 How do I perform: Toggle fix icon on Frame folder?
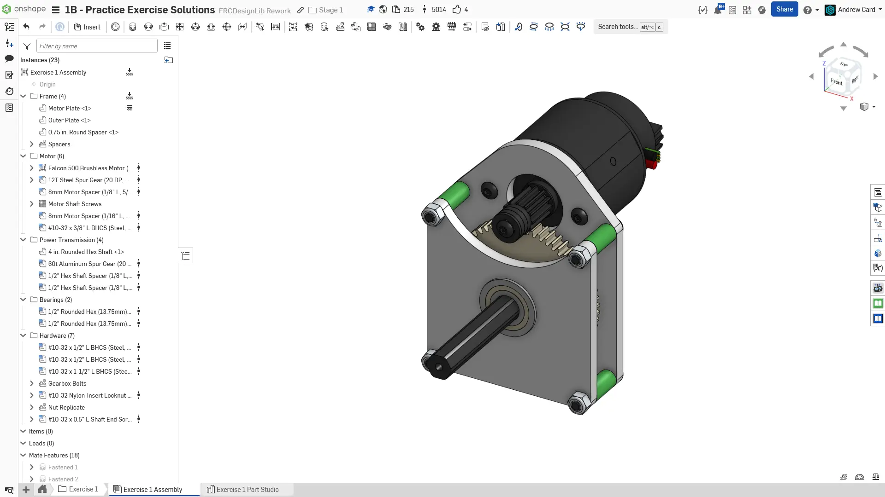(x=130, y=96)
